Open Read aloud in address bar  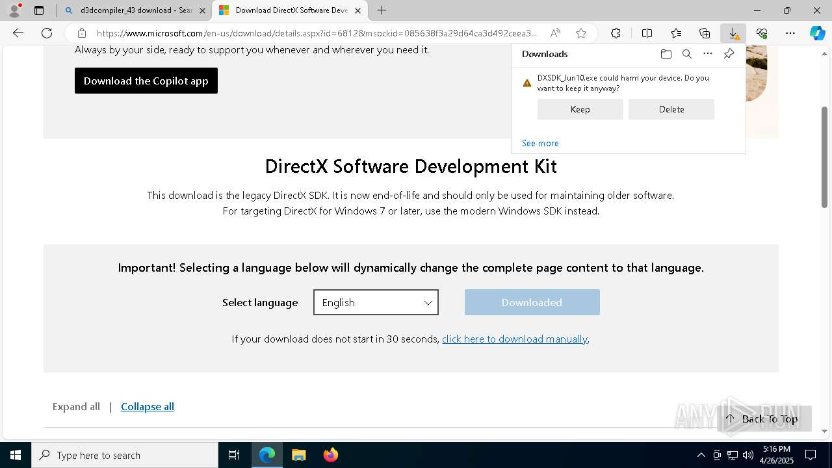555,33
